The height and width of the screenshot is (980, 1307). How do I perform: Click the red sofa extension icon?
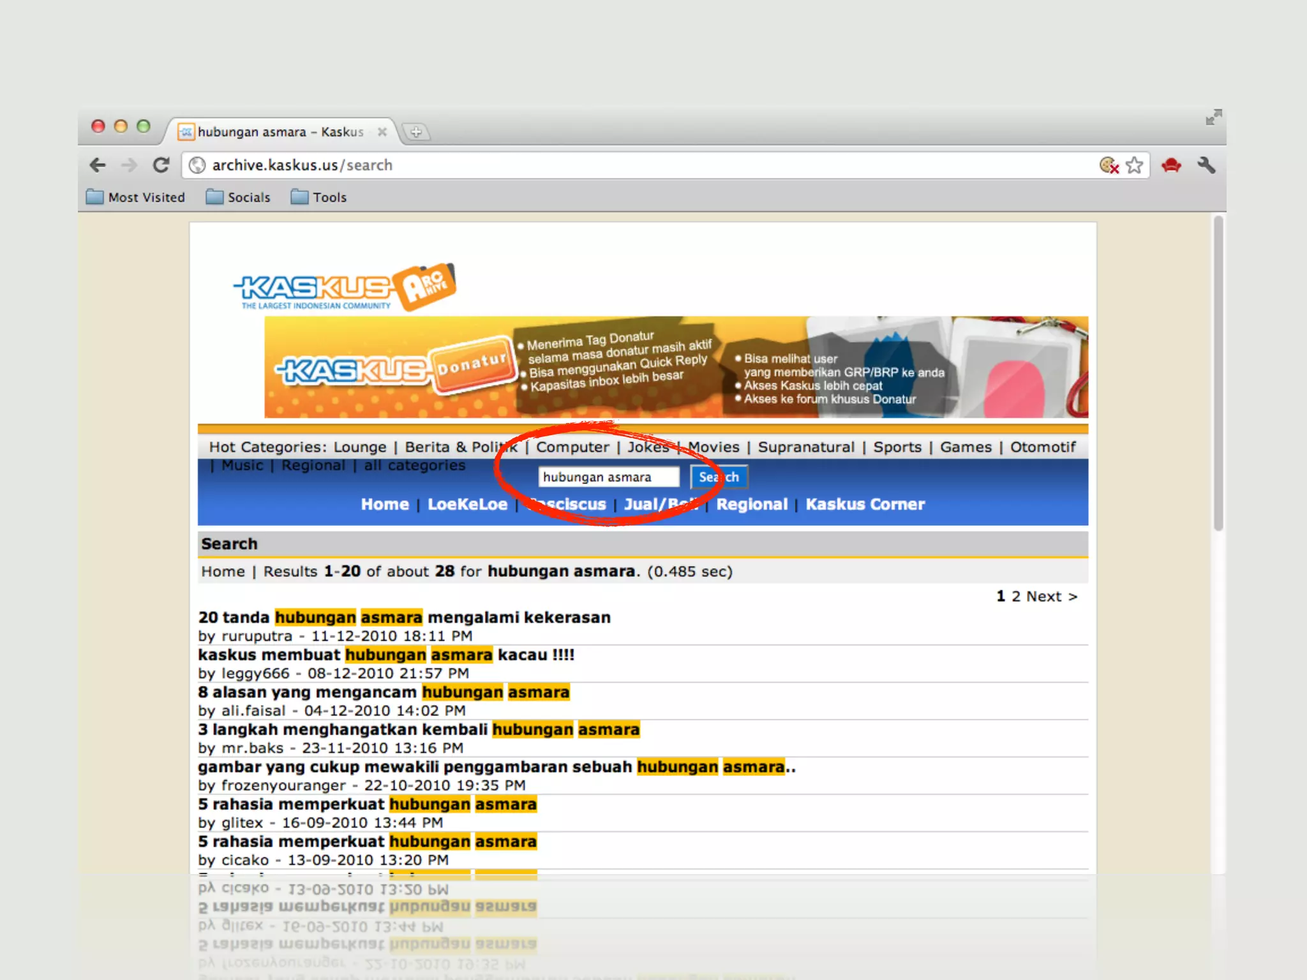(x=1171, y=165)
